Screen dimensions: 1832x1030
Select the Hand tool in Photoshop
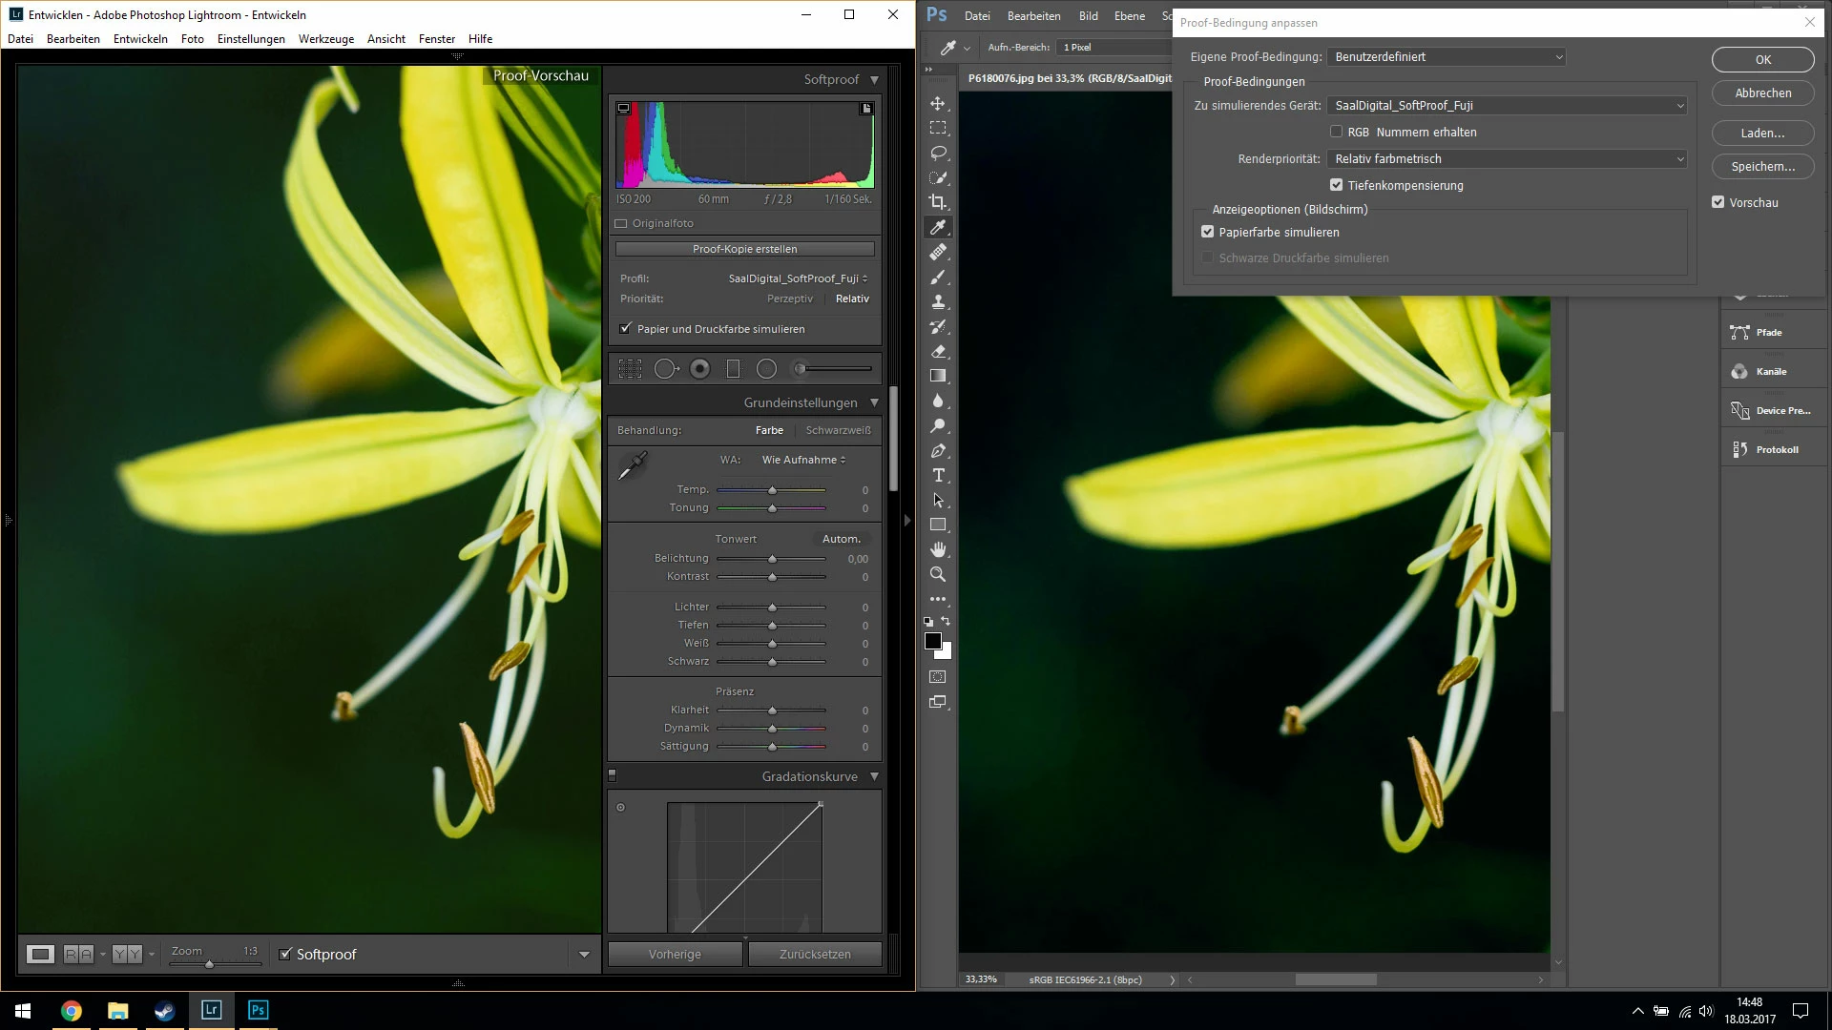[938, 549]
